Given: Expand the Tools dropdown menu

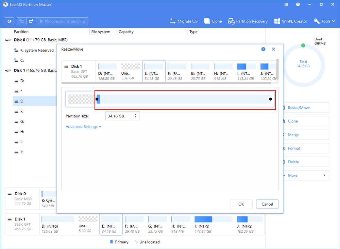Looking at the screenshot, I should pos(324,21).
